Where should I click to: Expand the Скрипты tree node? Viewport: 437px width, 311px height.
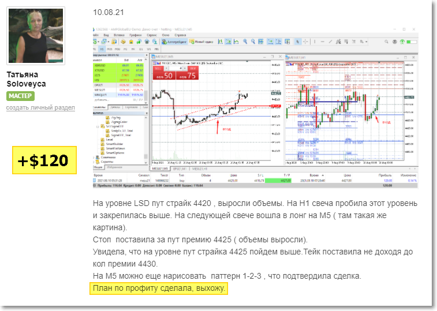click(x=94, y=162)
